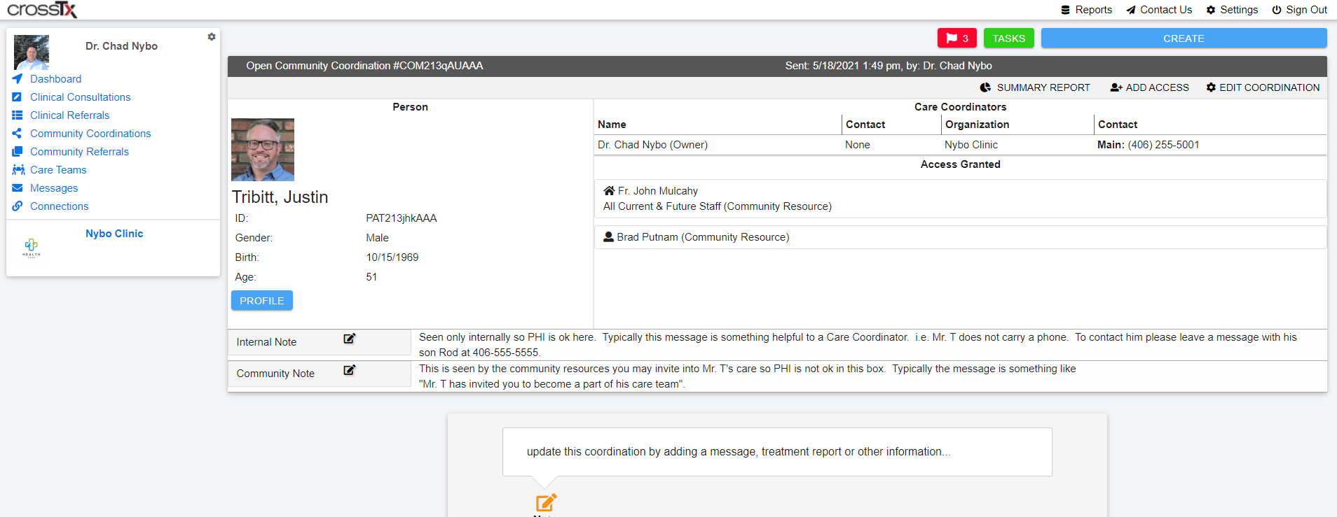Open Contact Us page
The height and width of the screenshot is (517, 1337).
(x=1159, y=10)
